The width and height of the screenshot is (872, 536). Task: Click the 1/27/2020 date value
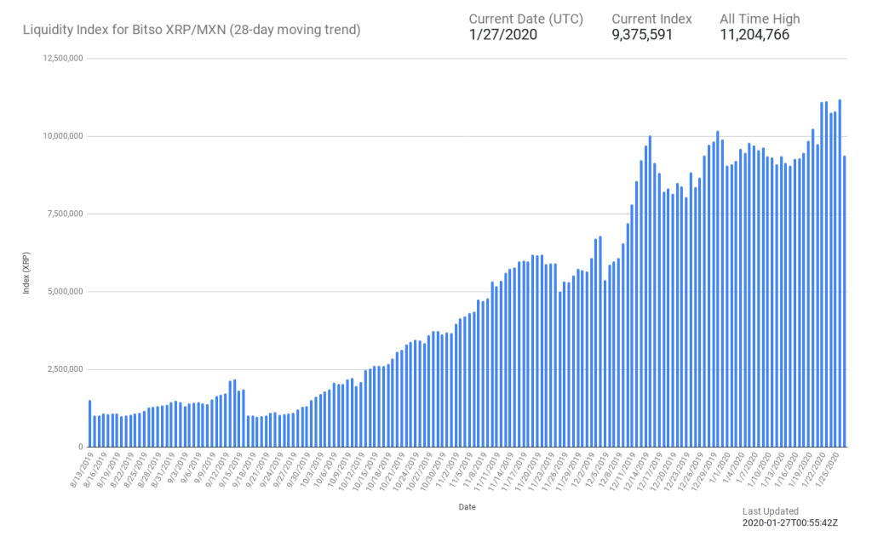(503, 35)
